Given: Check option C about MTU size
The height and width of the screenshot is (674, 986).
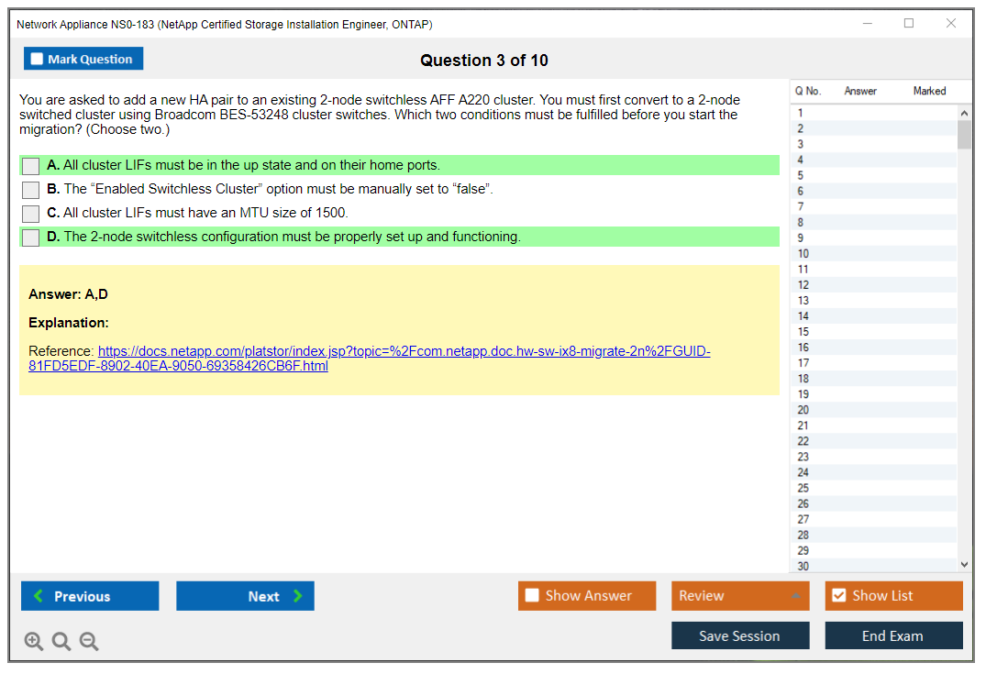Looking at the screenshot, I should pyautogui.click(x=31, y=214).
